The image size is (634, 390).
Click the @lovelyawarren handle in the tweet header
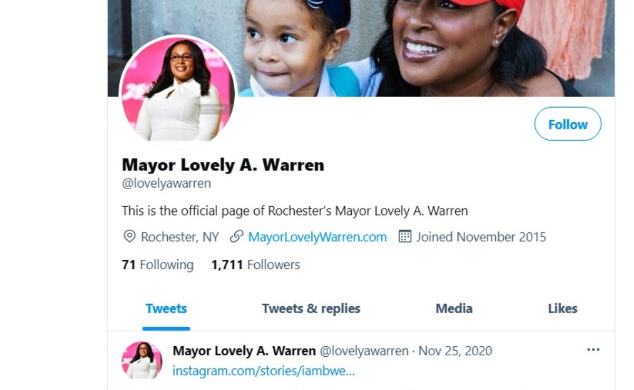tap(364, 351)
